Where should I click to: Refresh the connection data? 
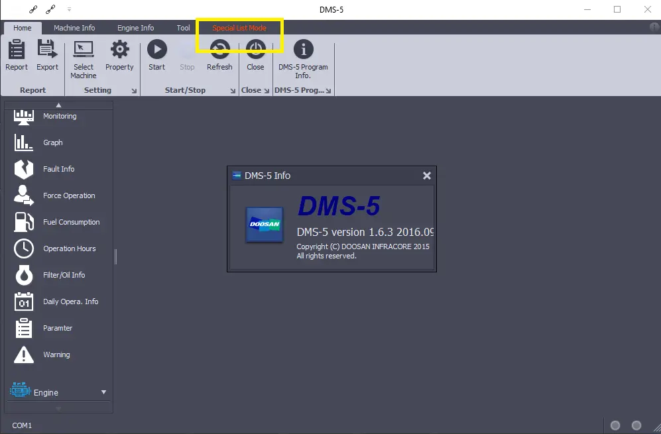pos(219,55)
